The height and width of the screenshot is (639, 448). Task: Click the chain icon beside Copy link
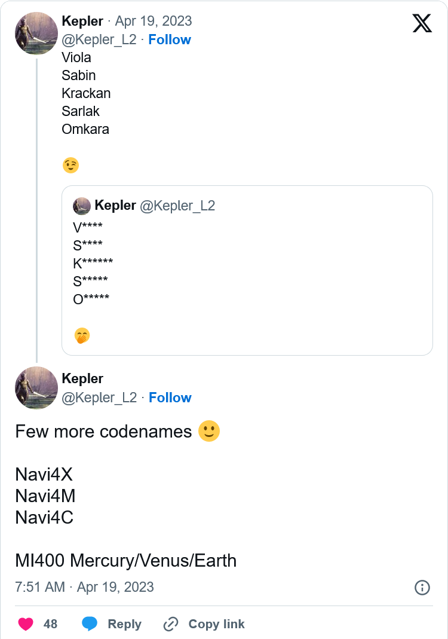(x=171, y=624)
